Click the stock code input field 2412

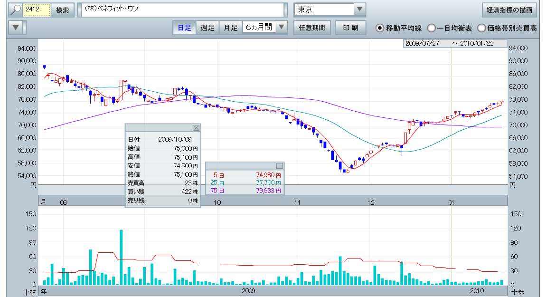tap(38, 10)
